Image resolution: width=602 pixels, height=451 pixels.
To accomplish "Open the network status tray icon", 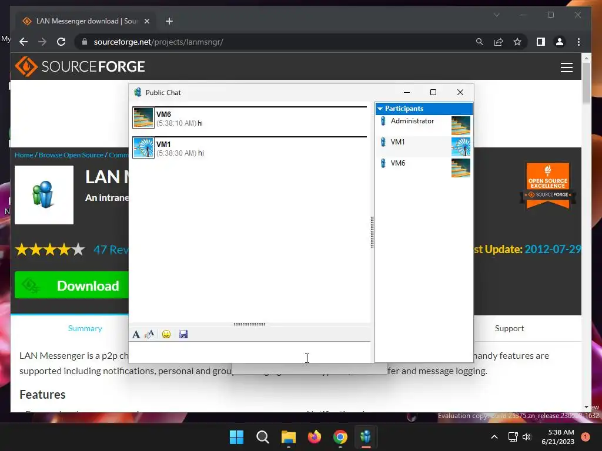I will [x=513, y=437].
